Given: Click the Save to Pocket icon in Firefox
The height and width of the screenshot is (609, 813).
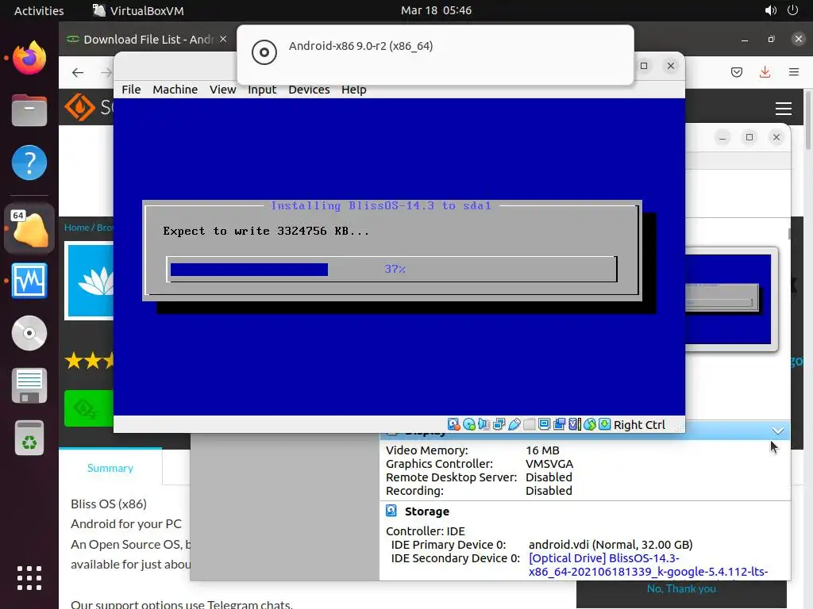Looking at the screenshot, I should tap(737, 72).
